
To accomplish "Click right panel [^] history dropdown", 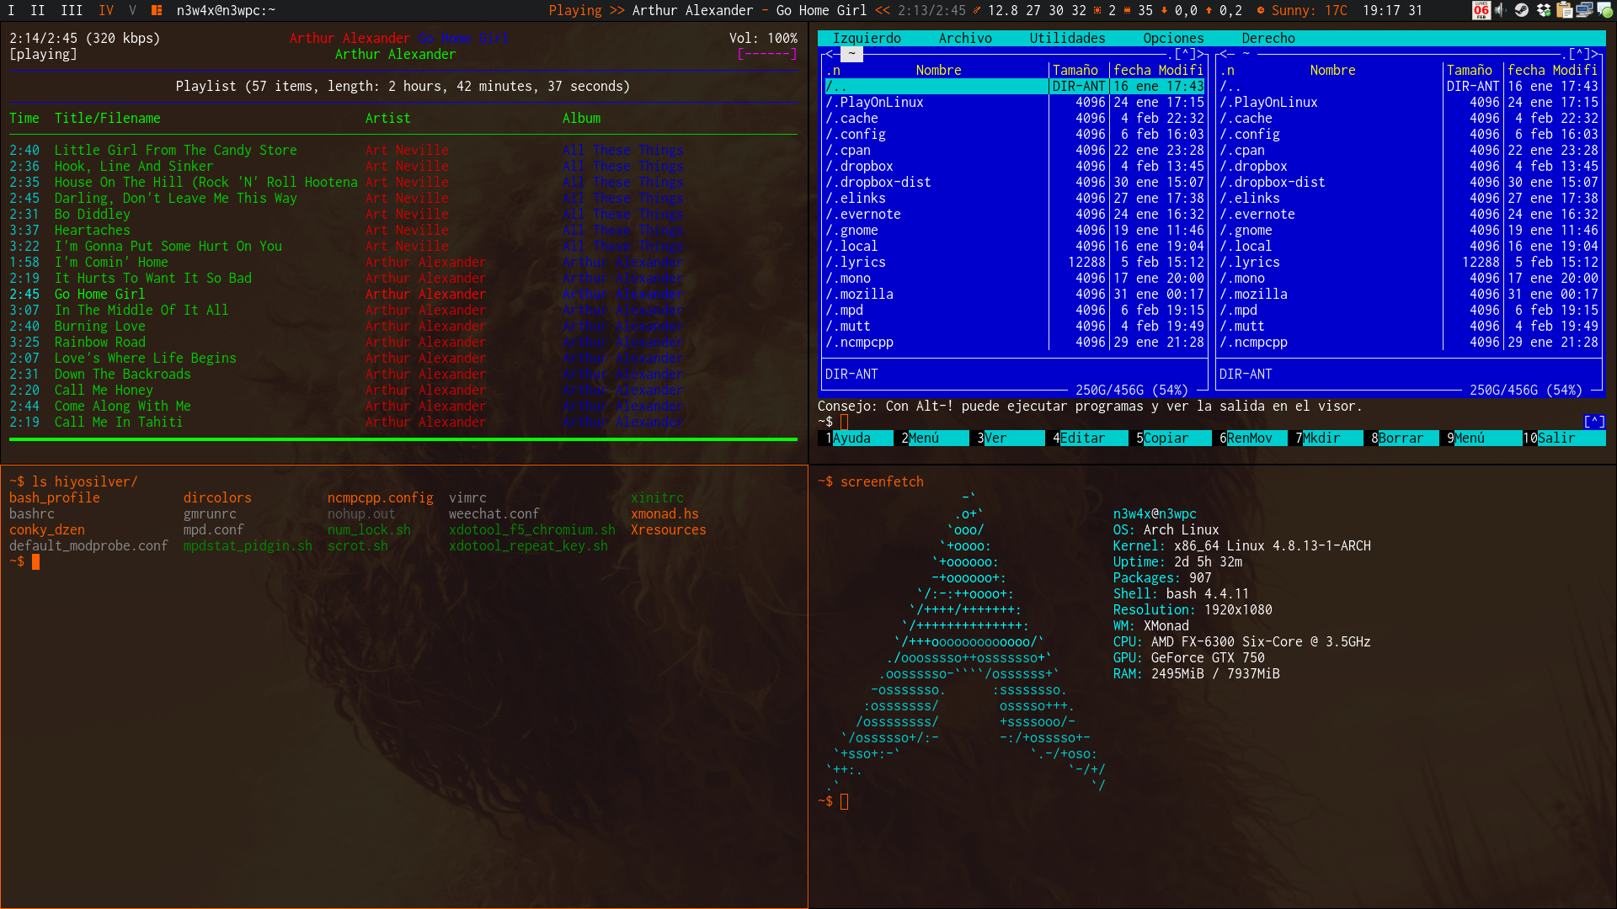I will (1579, 54).
